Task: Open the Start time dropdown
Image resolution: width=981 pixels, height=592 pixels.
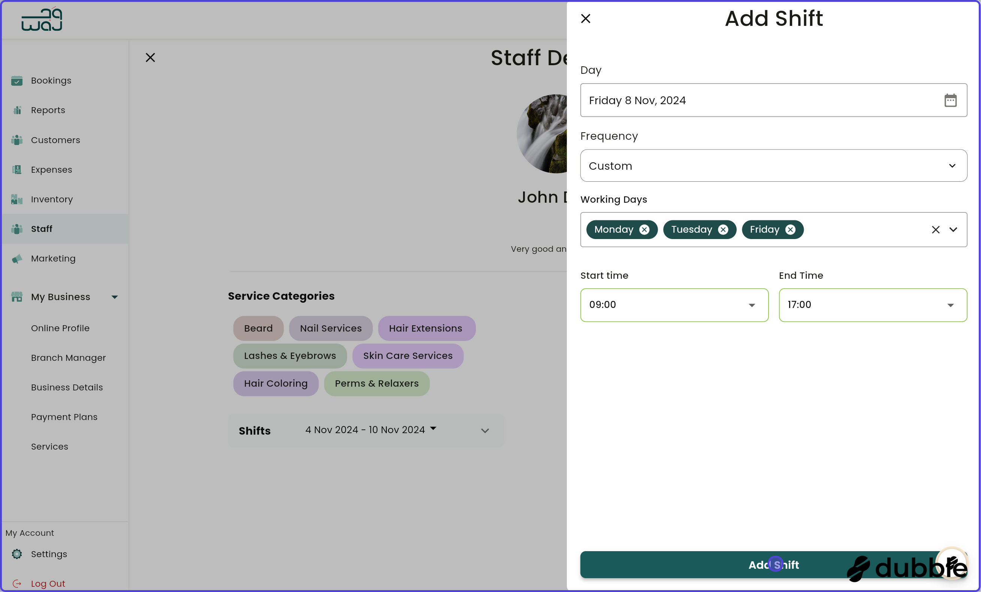Action: (752, 305)
